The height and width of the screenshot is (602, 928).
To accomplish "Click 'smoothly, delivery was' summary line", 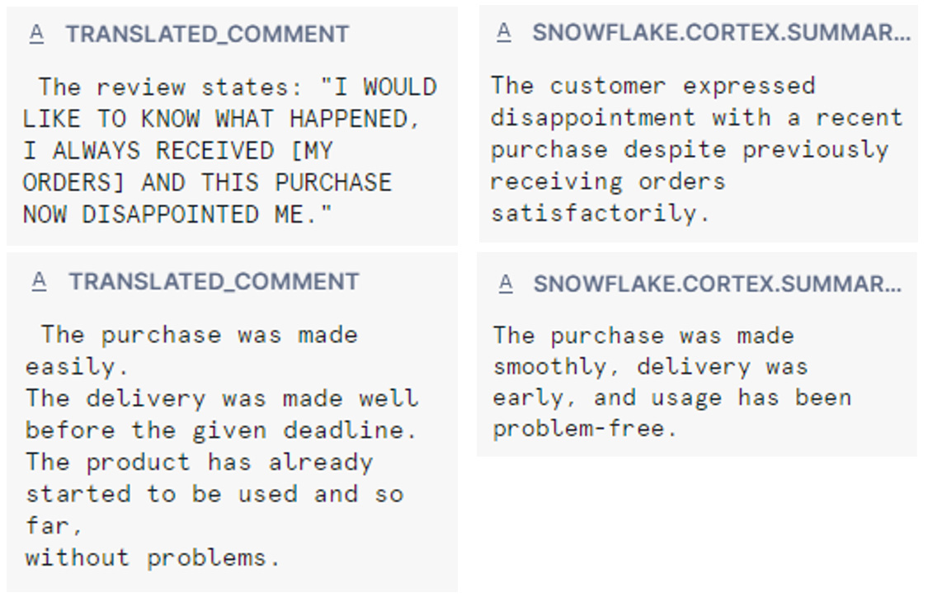I will coord(651,367).
